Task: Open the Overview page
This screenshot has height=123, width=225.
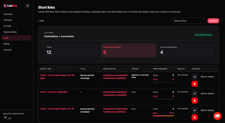Action: pos(8,14)
